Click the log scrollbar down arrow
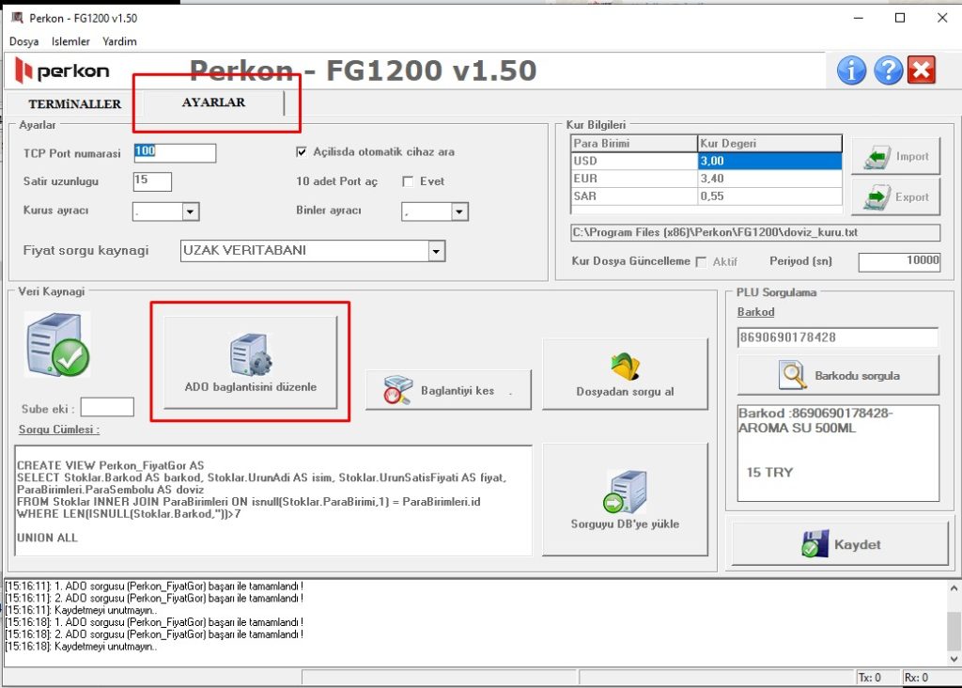The width and height of the screenshot is (962, 688). tap(954, 659)
